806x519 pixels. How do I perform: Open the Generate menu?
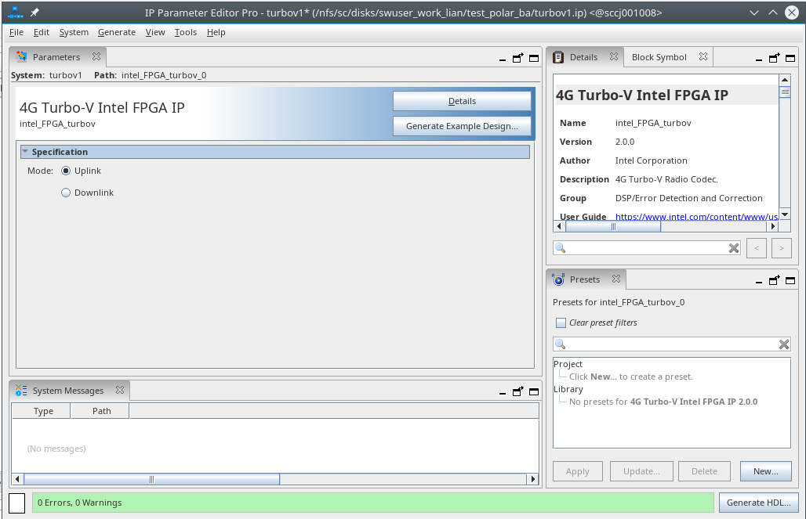click(117, 32)
